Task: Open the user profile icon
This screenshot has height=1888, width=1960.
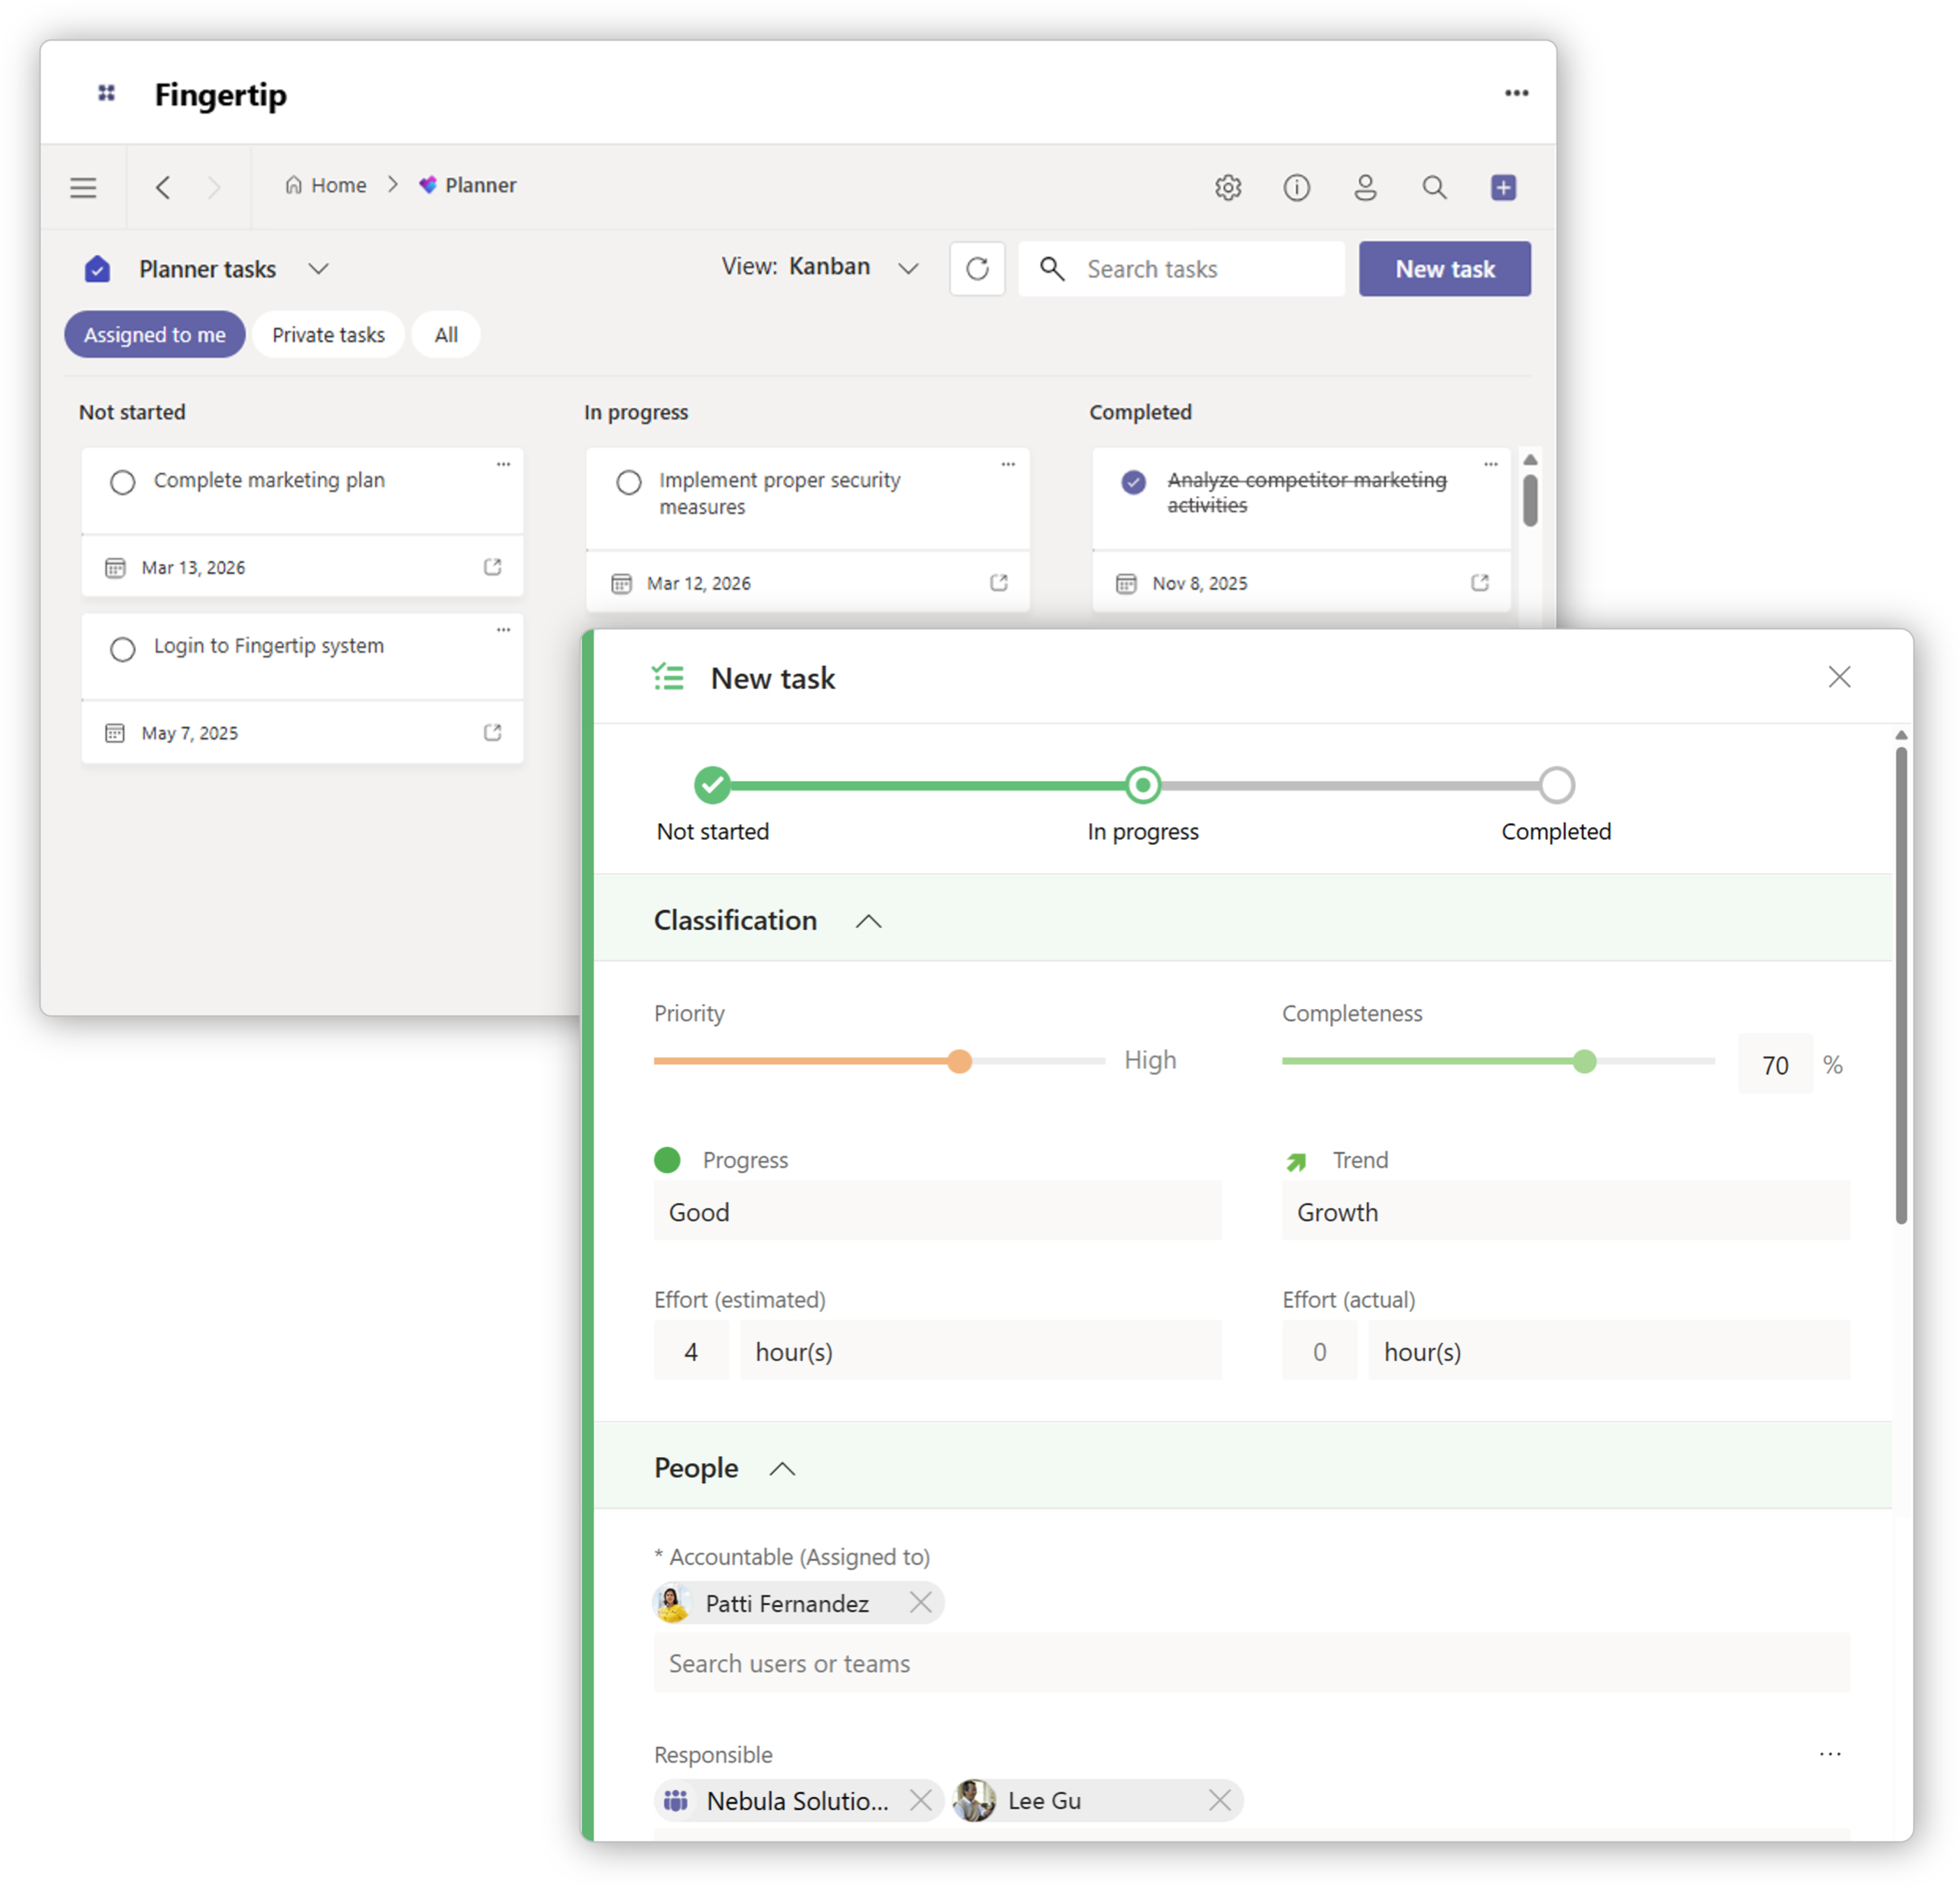Action: (1365, 187)
